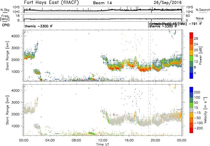Click the '60' Nave axis label
210x146 pixels.
click(188, 16)
